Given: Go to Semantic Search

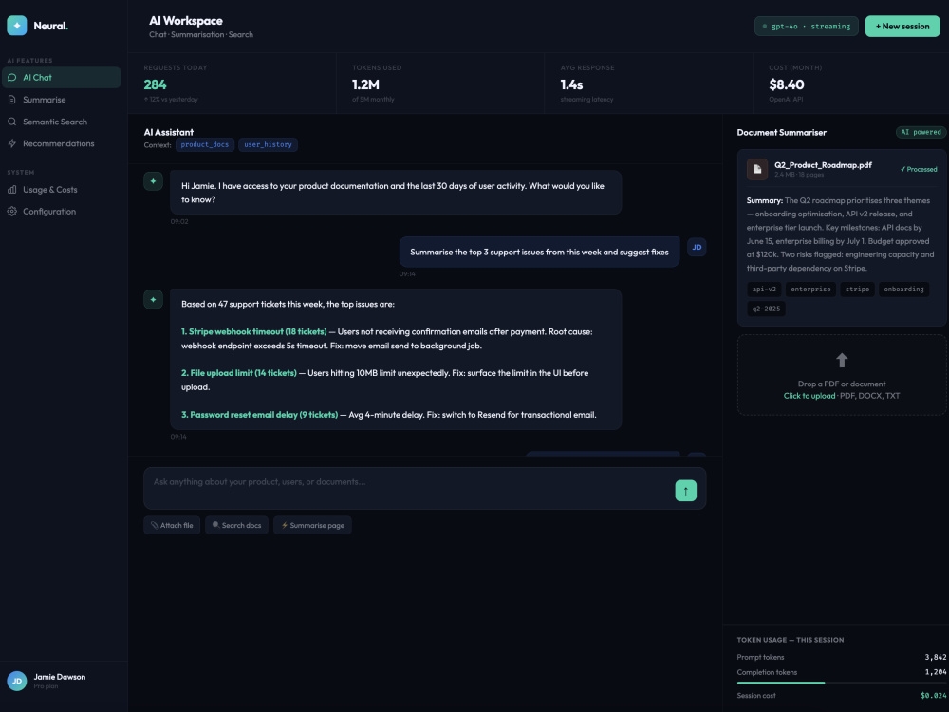Looking at the screenshot, I should click(61, 122).
